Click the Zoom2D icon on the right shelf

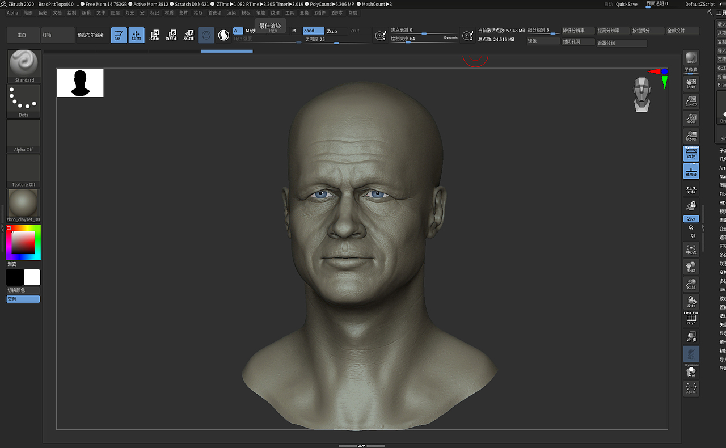691,101
